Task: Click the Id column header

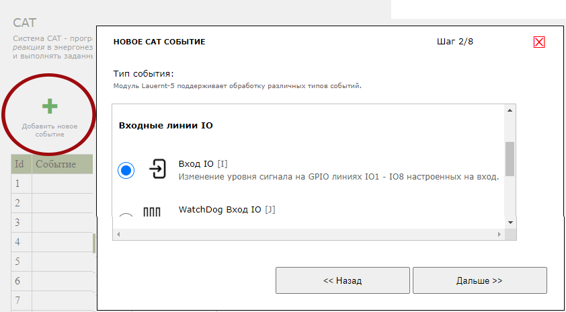Action: (19, 164)
